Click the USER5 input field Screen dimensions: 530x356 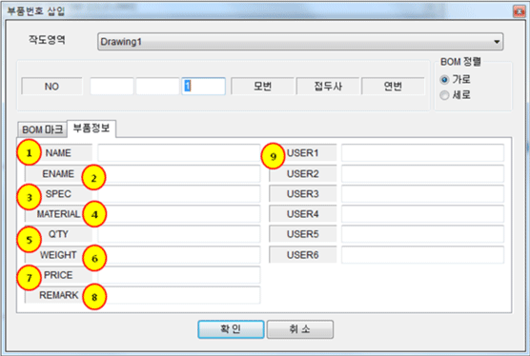click(422, 234)
